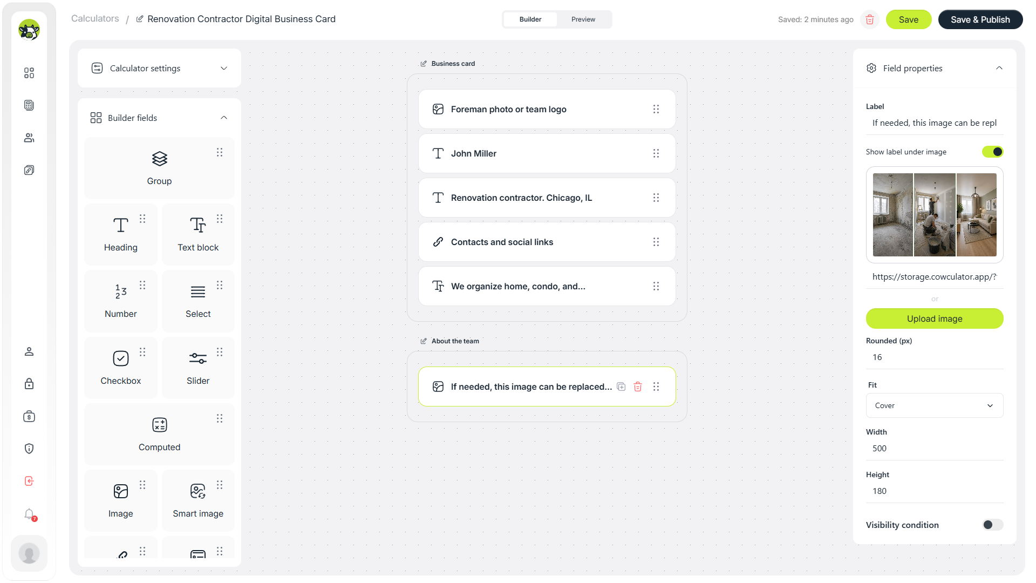This screenshot has height=583, width=1036.
Task: Click the edit pencil next to the calculator title
Action: [x=140, y=19]
